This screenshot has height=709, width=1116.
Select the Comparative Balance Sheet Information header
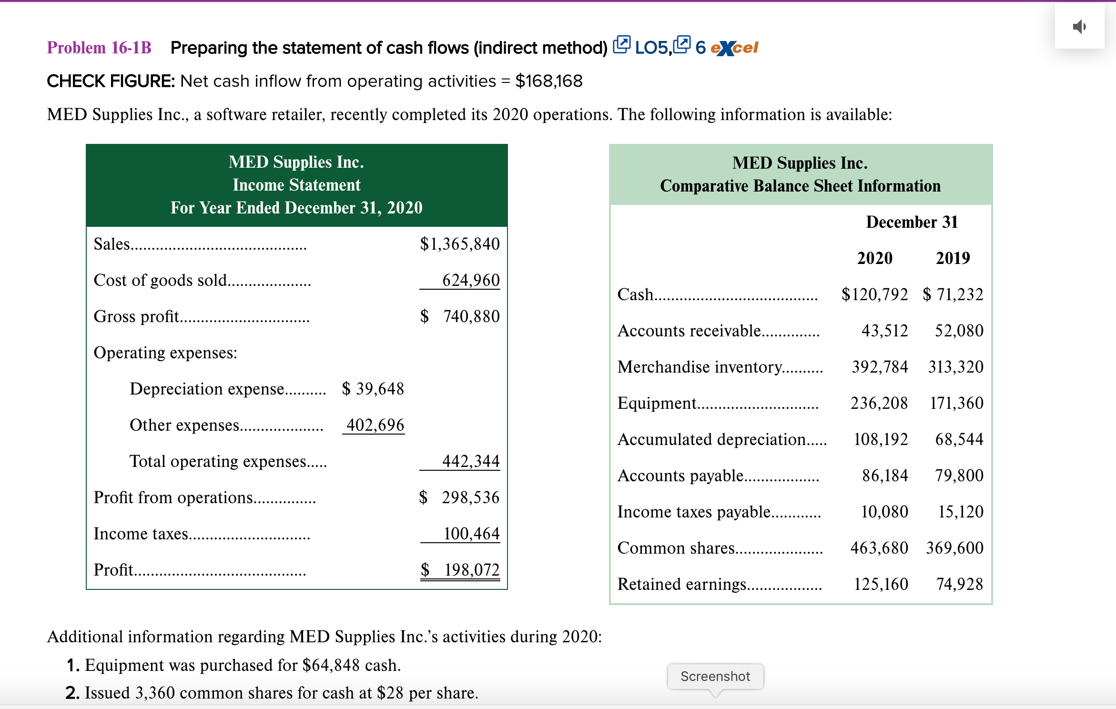tap(801, 186)
